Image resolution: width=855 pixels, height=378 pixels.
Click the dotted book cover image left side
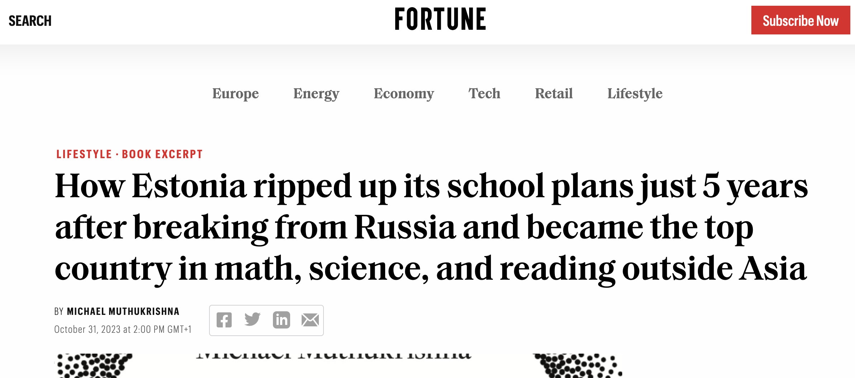[x=94, y=365]
